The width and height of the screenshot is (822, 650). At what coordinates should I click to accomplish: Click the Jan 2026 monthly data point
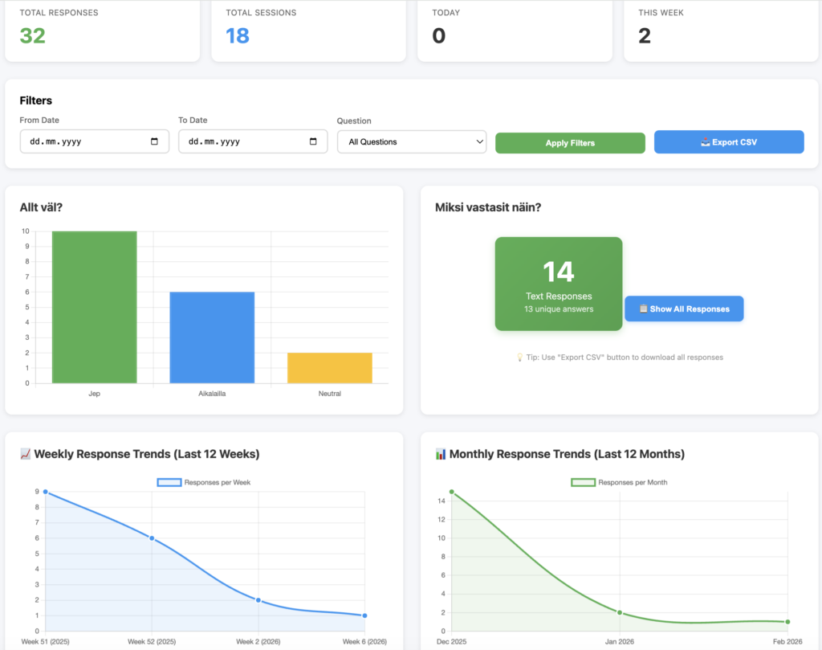[620, 612]
